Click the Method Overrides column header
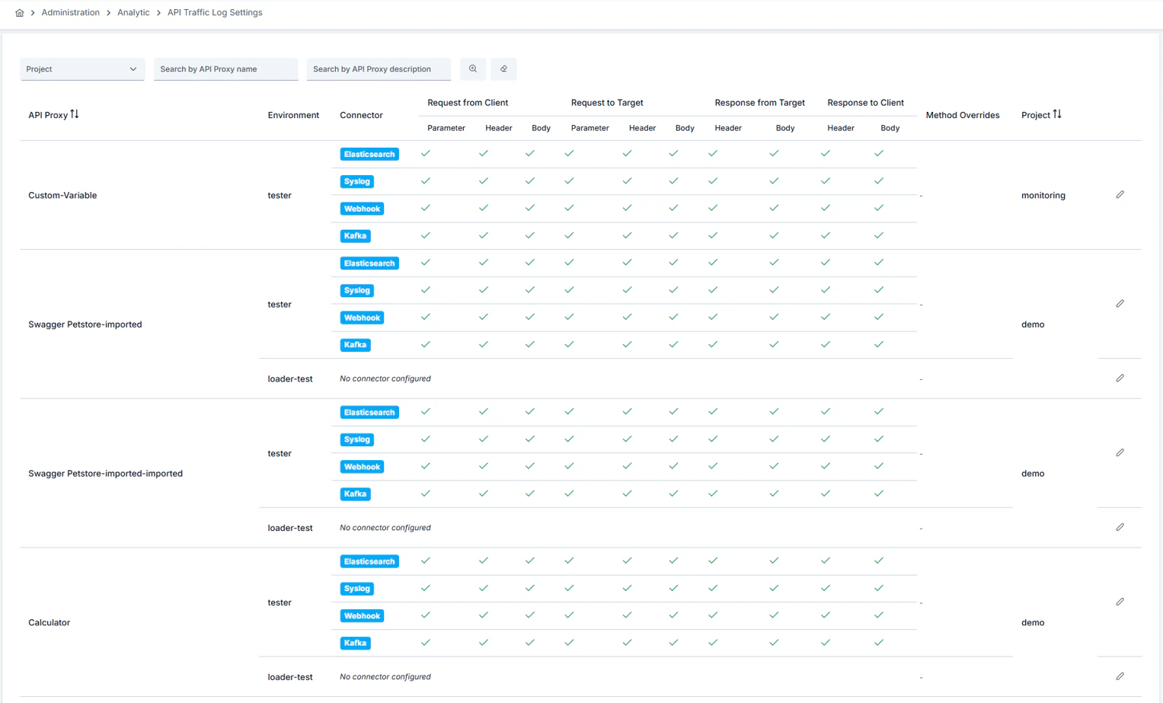 pyautogui.click(x=963, y=116)
